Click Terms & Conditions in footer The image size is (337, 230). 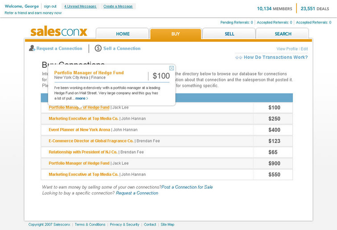90,224
